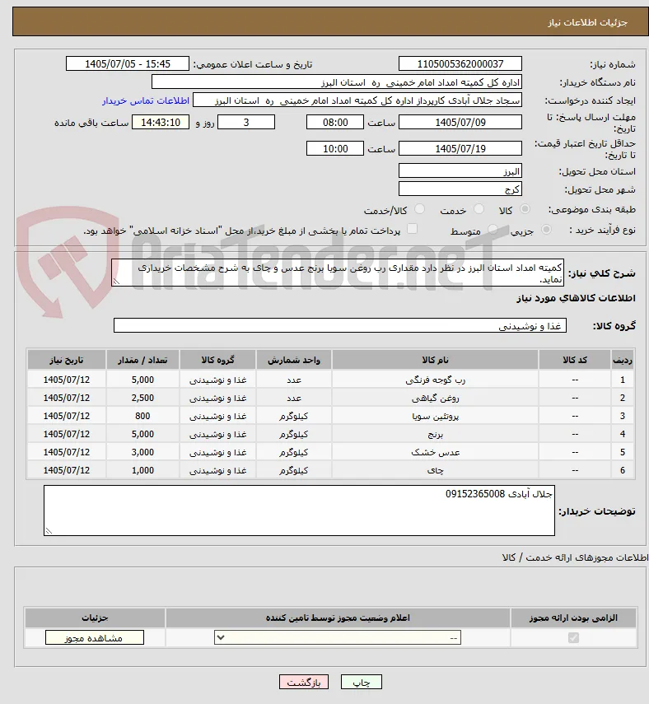Click the price validity date 1405/07/19
This screenshot has width=649, height=704.
pos(460,148)
